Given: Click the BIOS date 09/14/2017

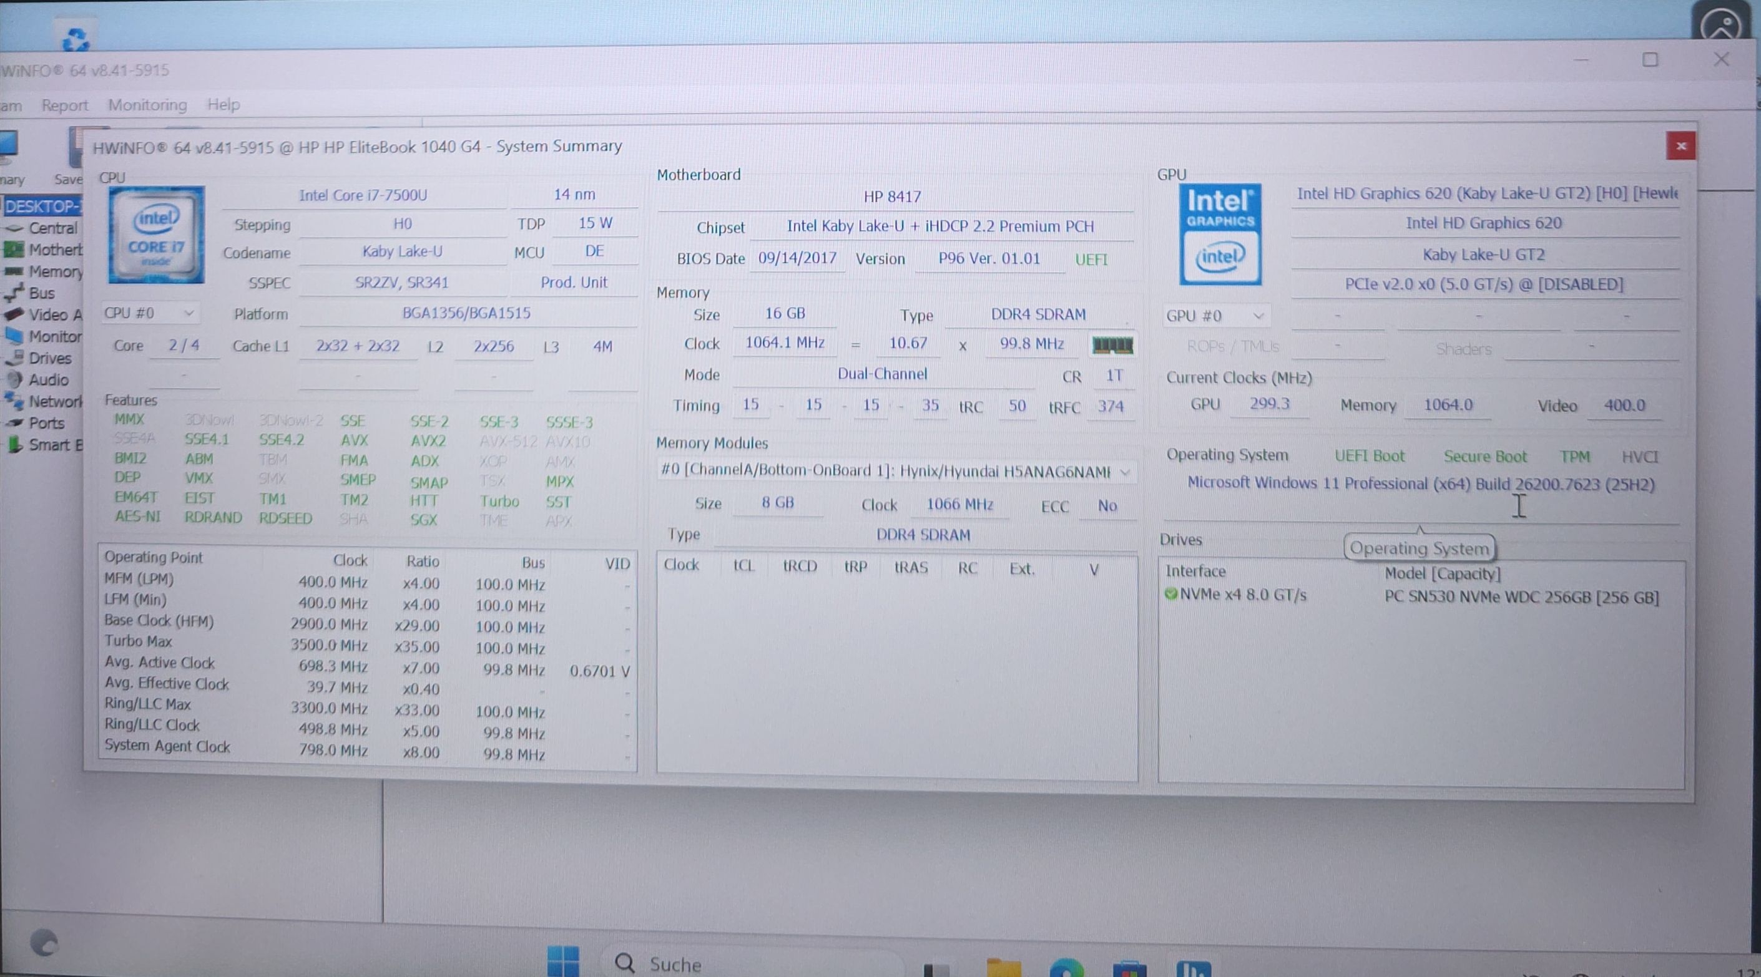Looking at the screenshot, I should point(797,258).
